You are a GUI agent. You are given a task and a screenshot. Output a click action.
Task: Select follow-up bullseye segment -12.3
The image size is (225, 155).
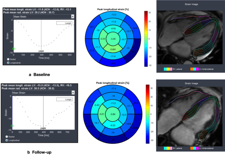124,115
